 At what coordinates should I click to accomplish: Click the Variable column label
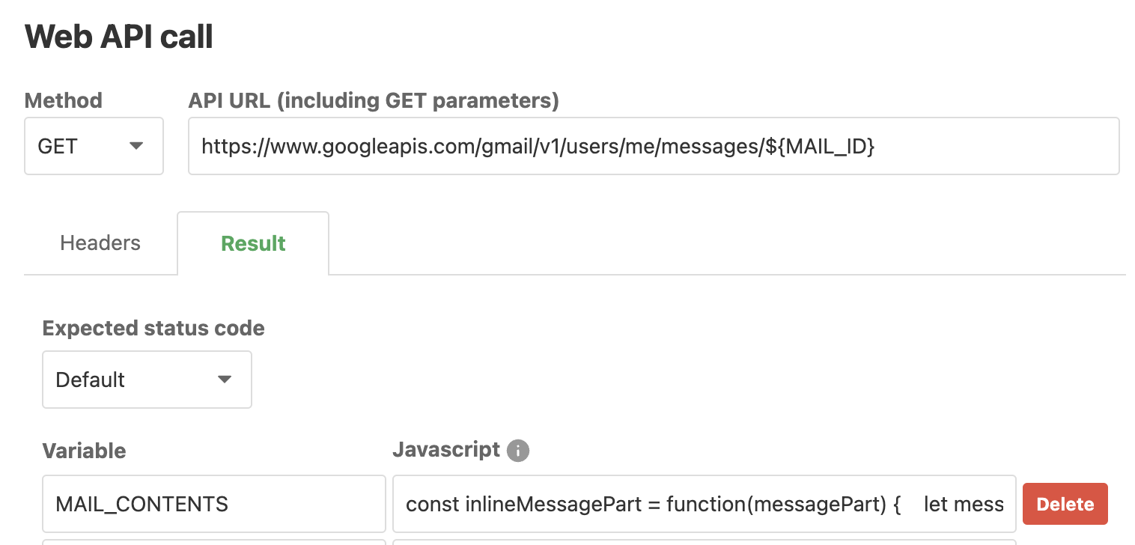pyautogui.click(x=84, y=450)
